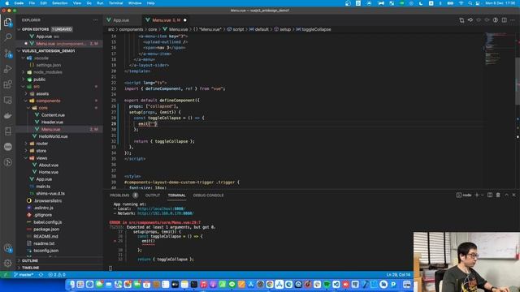The width and height of the screenshot is (520, 292).
Task: Open package.json in the explorer
Action: (46, 230)
